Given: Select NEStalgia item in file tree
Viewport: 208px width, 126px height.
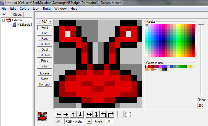Looking at the screenshot, I should (x=24, y=25).
